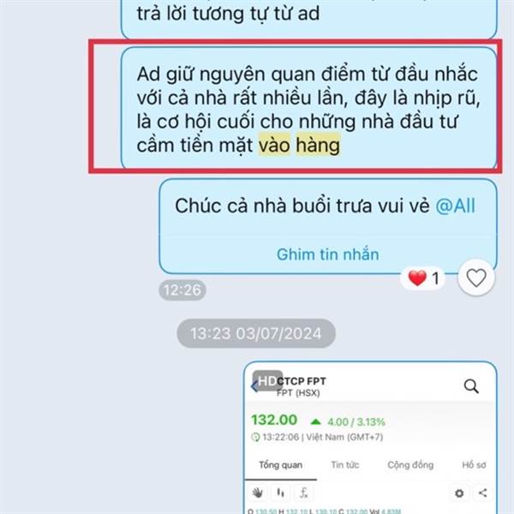Switch to the Tổng quan tab
This screenshot has width=514, height=514.
point(281,465)
